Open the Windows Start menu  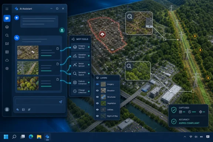tap(6, 137)
